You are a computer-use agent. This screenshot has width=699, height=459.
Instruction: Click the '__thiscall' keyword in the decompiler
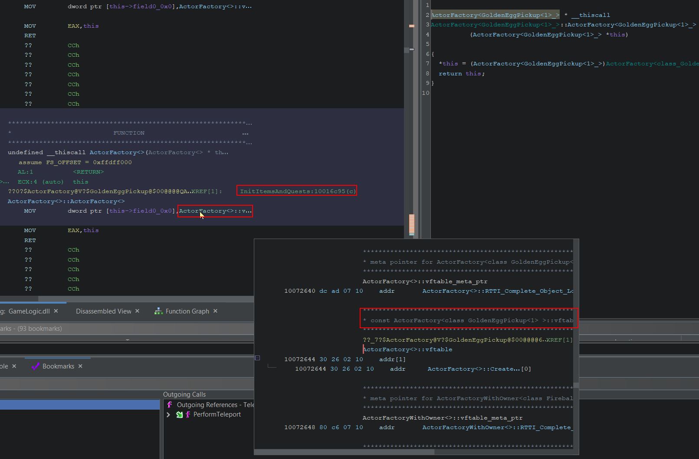[591, 15]
